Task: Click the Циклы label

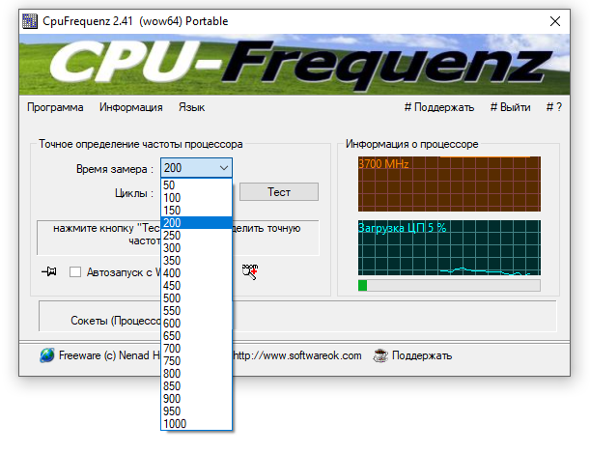Action: coord(134,193)
